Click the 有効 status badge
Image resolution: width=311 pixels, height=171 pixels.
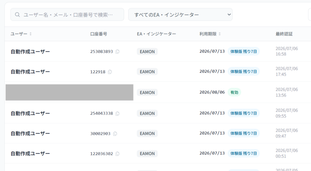click(x=234, y=92)
